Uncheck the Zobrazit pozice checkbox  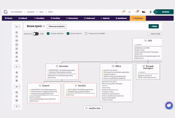[68, 33]
